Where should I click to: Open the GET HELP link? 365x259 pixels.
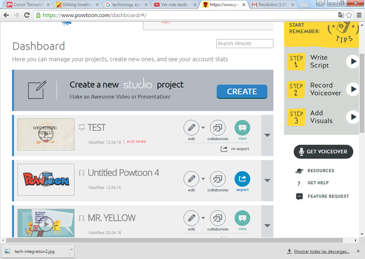(x=318, y=183)
